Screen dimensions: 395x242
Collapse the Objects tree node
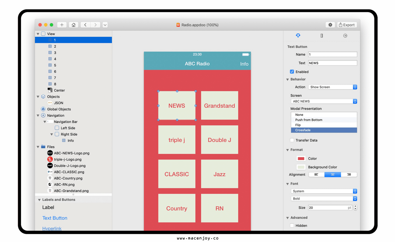38,97
